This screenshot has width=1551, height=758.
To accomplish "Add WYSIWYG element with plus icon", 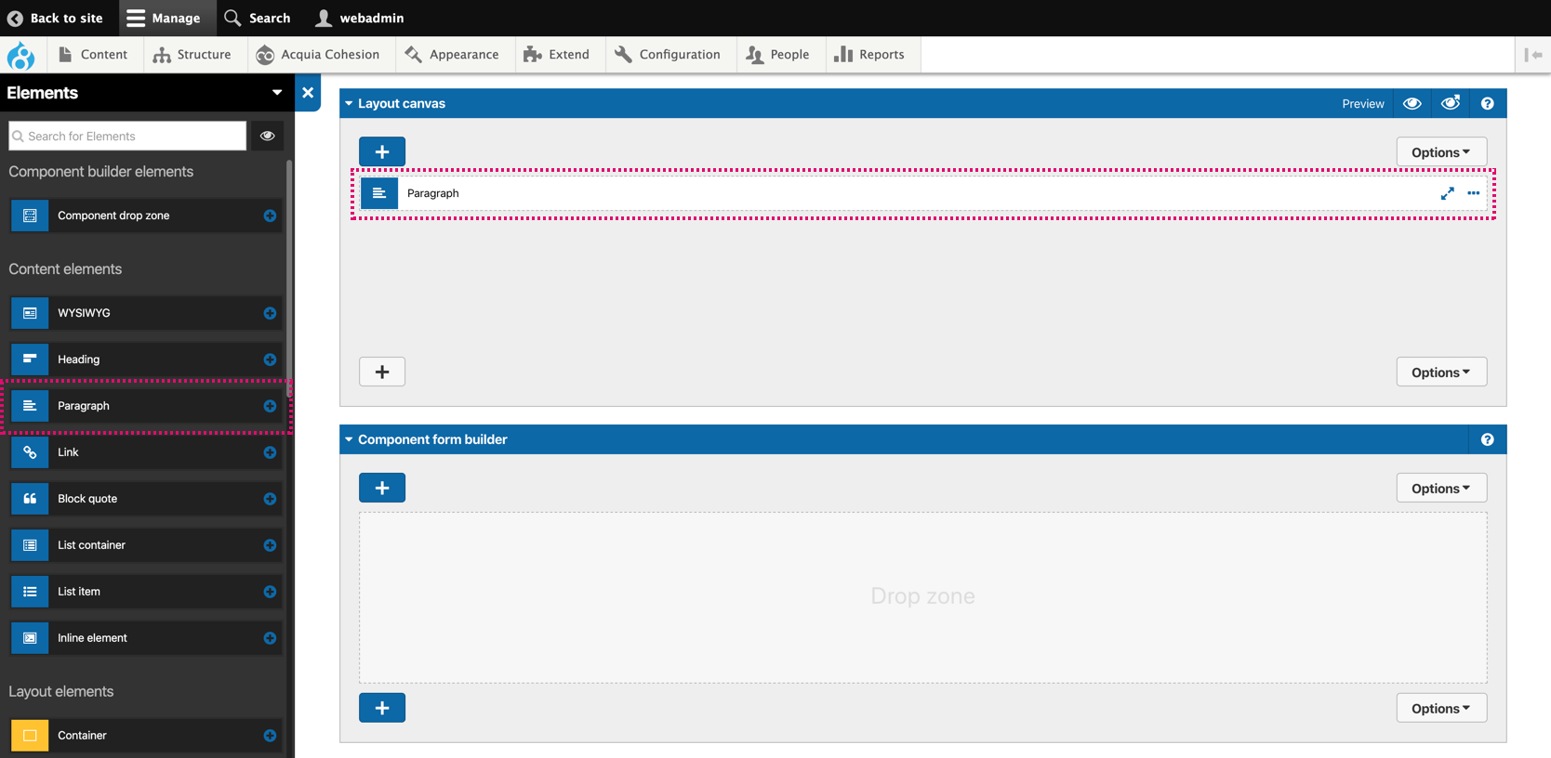I will click(x=270, y=313).
